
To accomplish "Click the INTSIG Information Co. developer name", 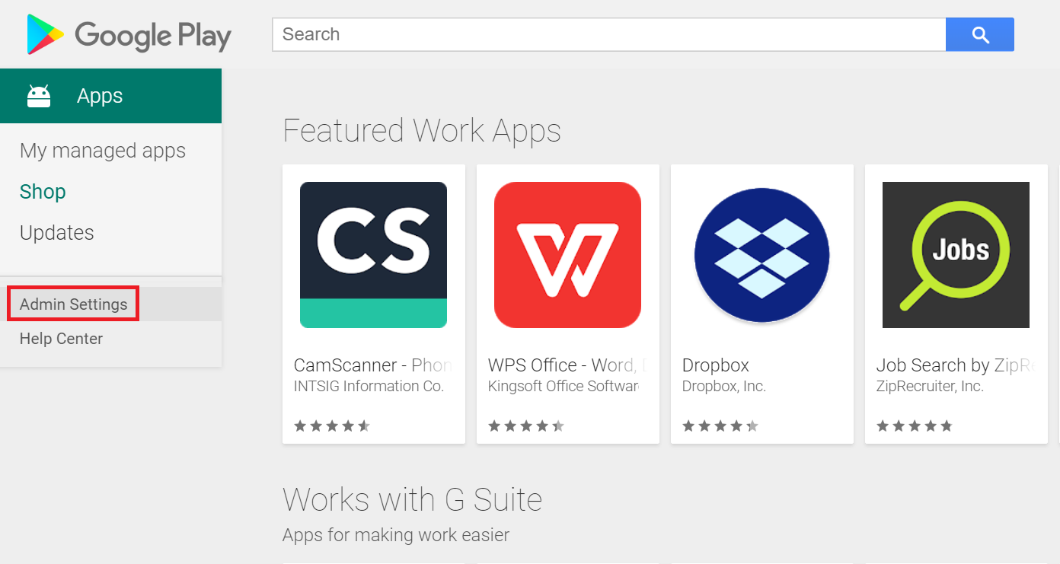I will (369, 387).
